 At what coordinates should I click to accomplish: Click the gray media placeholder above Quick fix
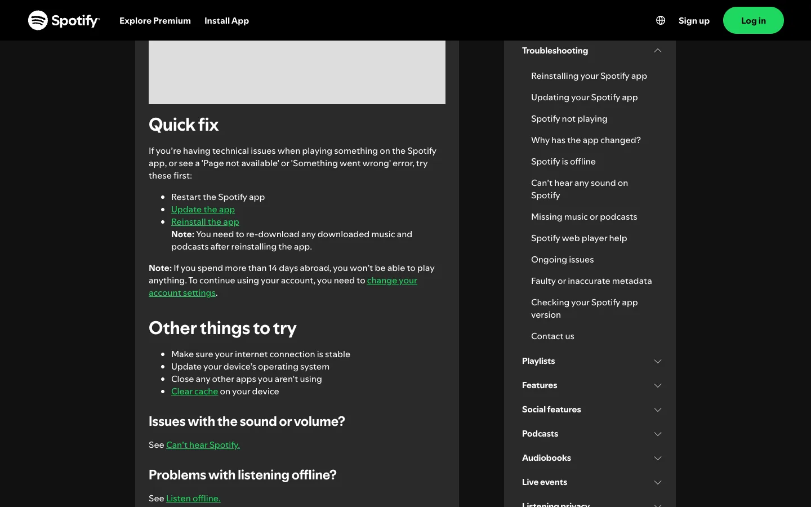pos(297,72)
